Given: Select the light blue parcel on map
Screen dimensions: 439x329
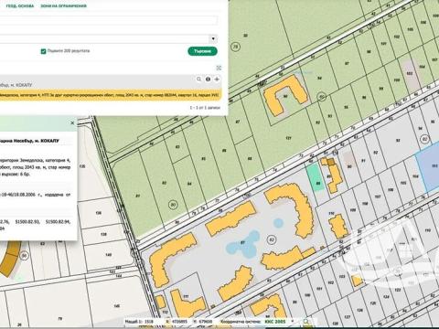Looking at the screenshot, I should [428, 171].
